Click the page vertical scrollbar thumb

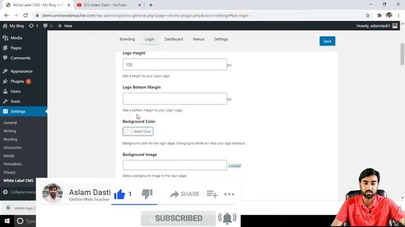tap(402, 54)
